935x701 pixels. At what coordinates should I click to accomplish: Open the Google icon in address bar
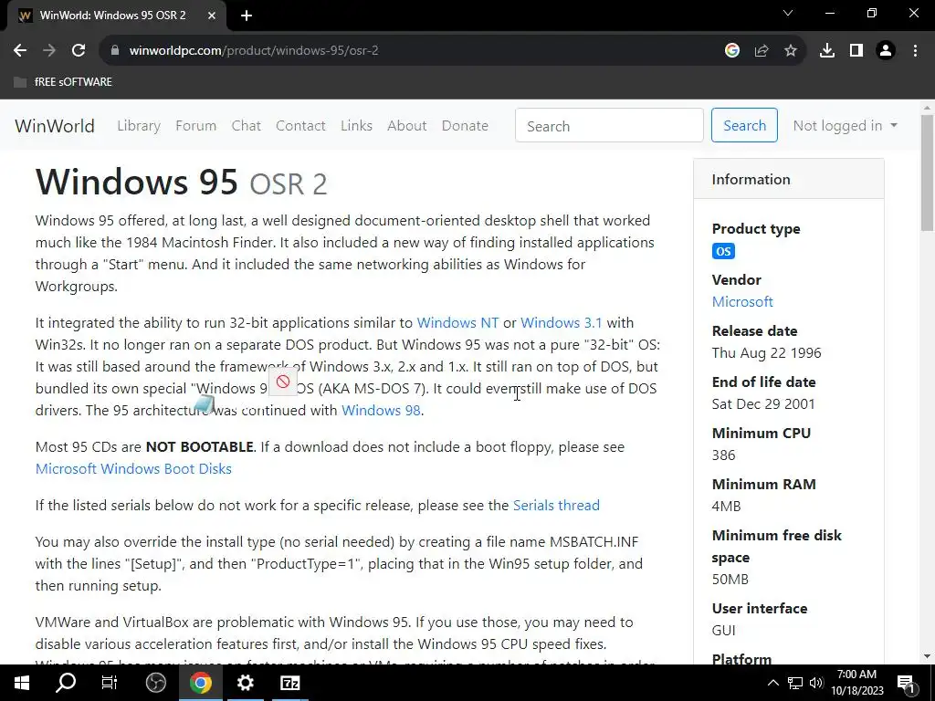pos(732,51)
